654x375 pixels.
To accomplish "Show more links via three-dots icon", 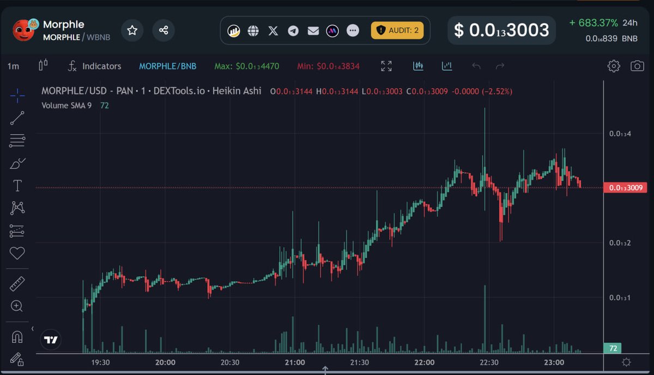I will [353, 31].
